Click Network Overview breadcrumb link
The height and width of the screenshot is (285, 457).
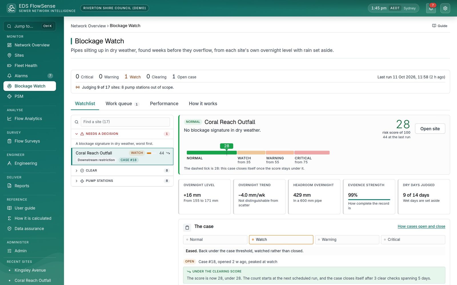[88, 26]
